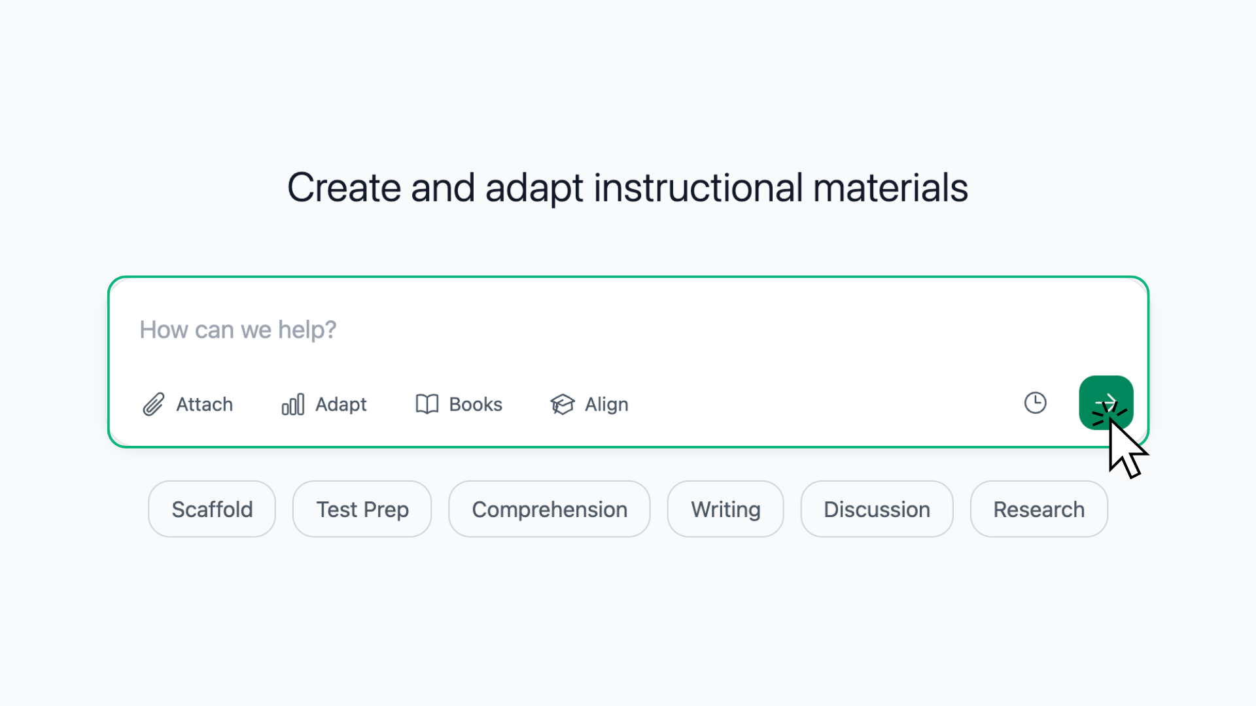Click the graduation cap Align icon

pos(563,405)
